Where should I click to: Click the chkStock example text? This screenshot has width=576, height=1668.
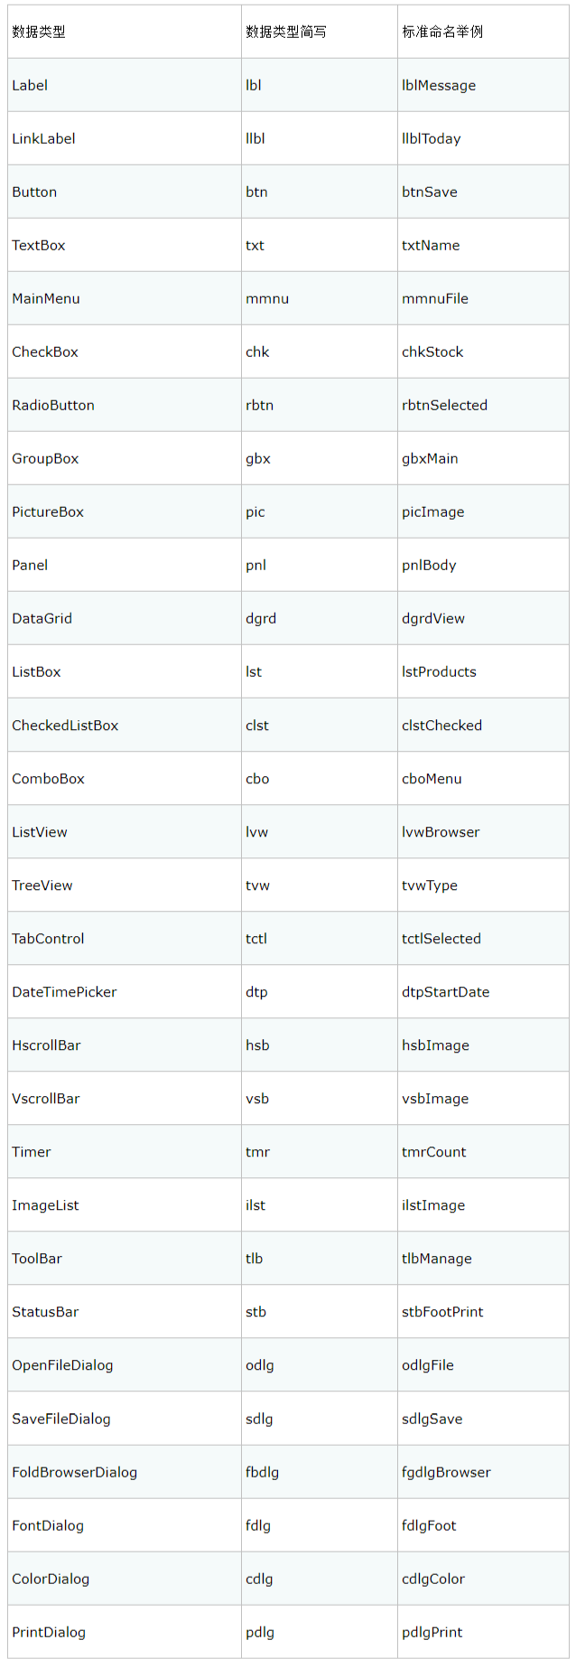click(432, 351)
